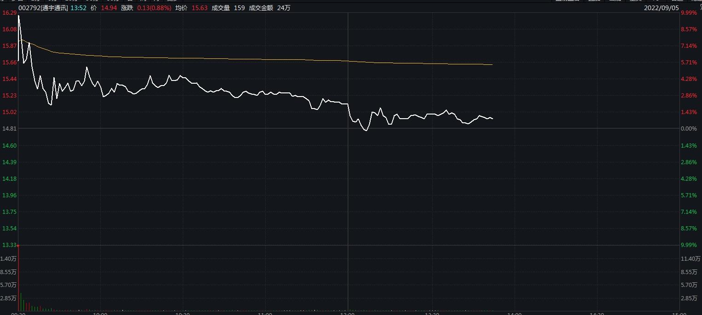Click the 14.81 previous close axis label

9,129
